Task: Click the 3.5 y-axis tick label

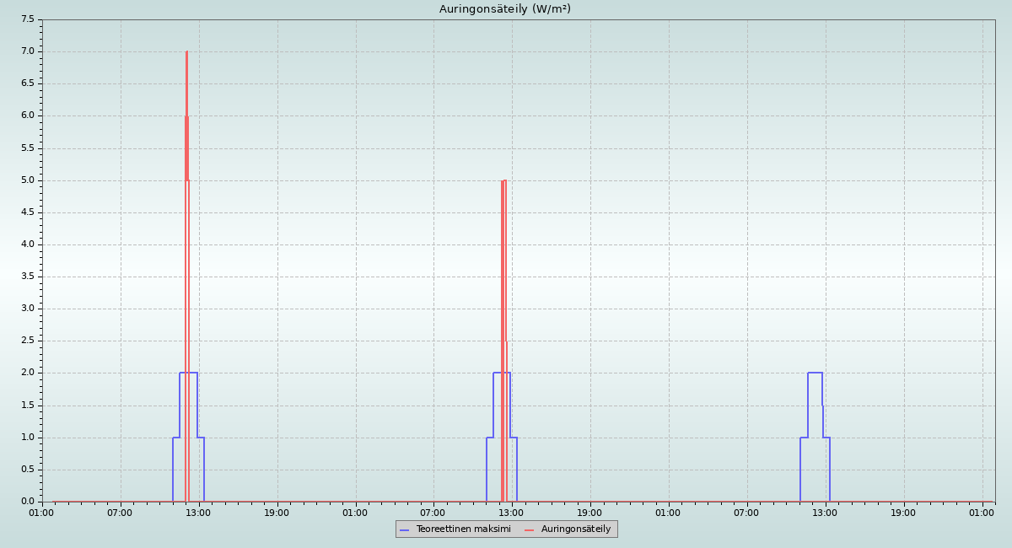Action: tap(27, 277)
